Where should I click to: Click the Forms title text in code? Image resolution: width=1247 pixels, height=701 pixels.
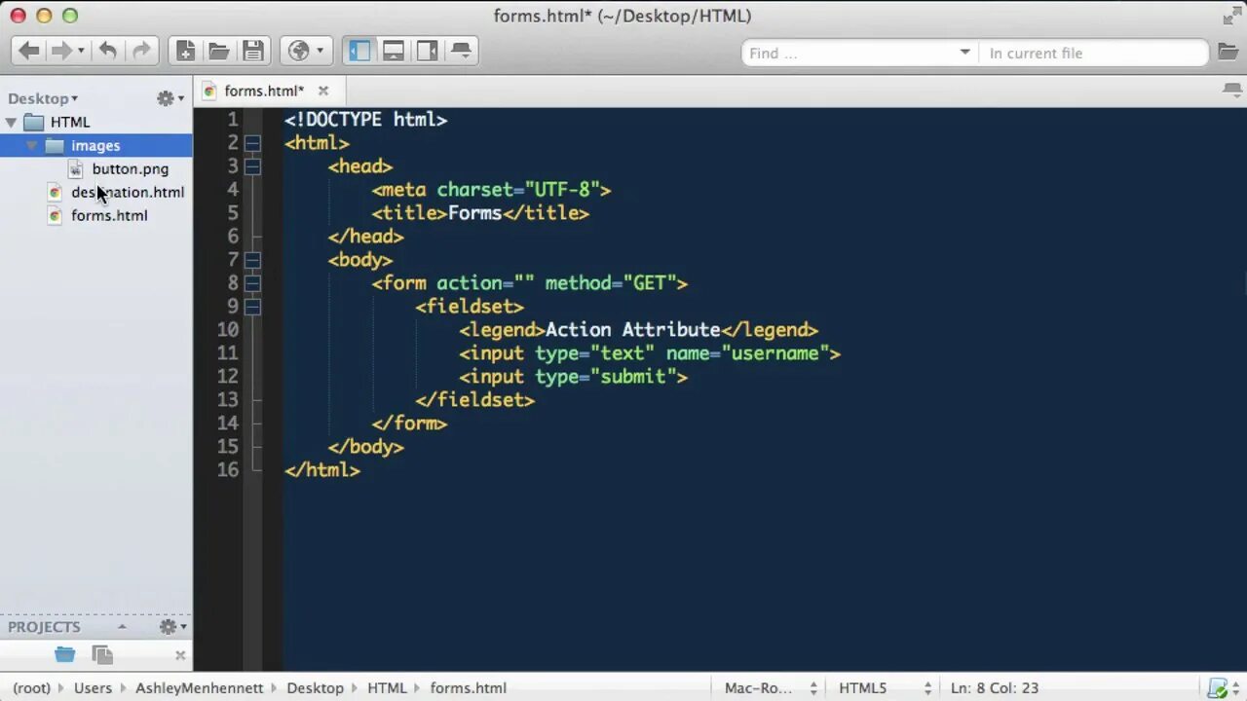[474, 213]
